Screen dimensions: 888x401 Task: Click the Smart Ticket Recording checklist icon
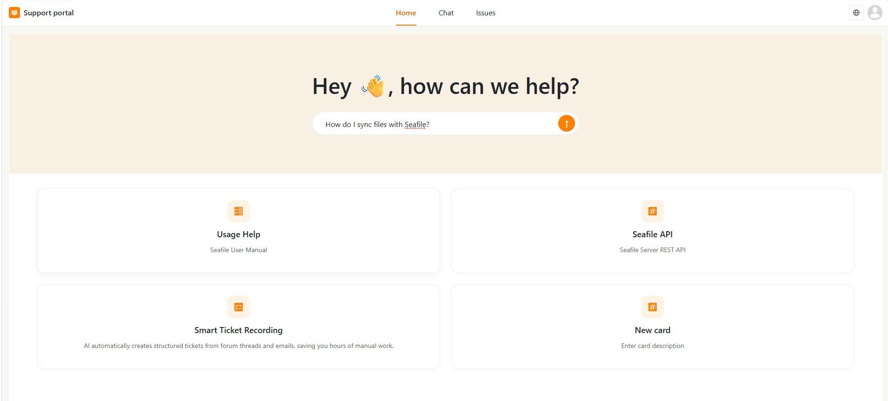tap(239, 307)
